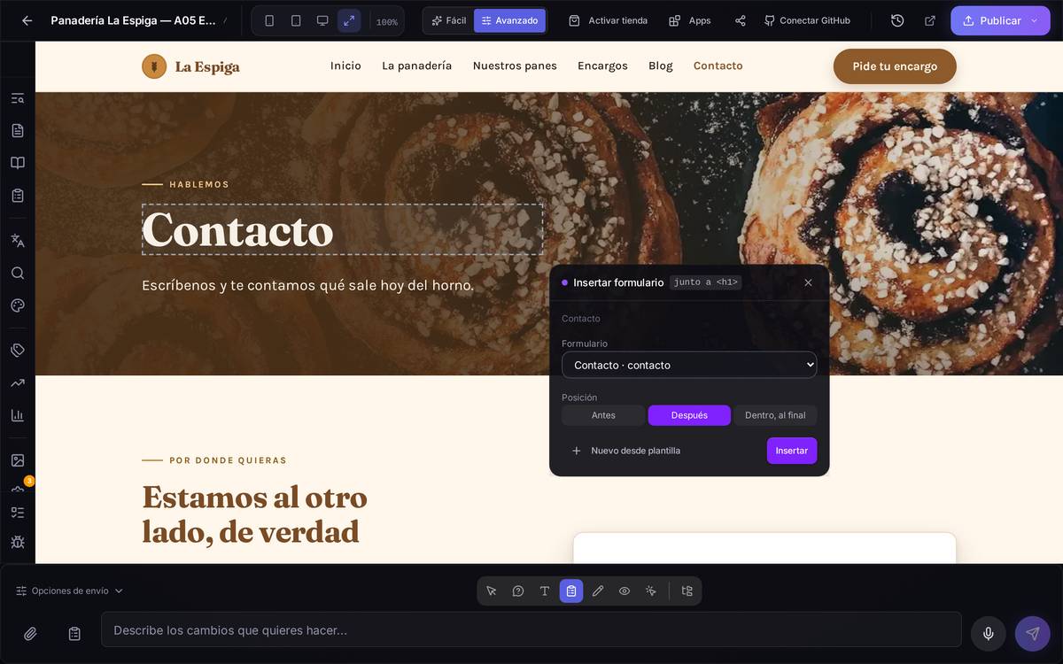Expand the Publicar dropdown chevron
This screenshot has width=1063, height=664.
1035,20
